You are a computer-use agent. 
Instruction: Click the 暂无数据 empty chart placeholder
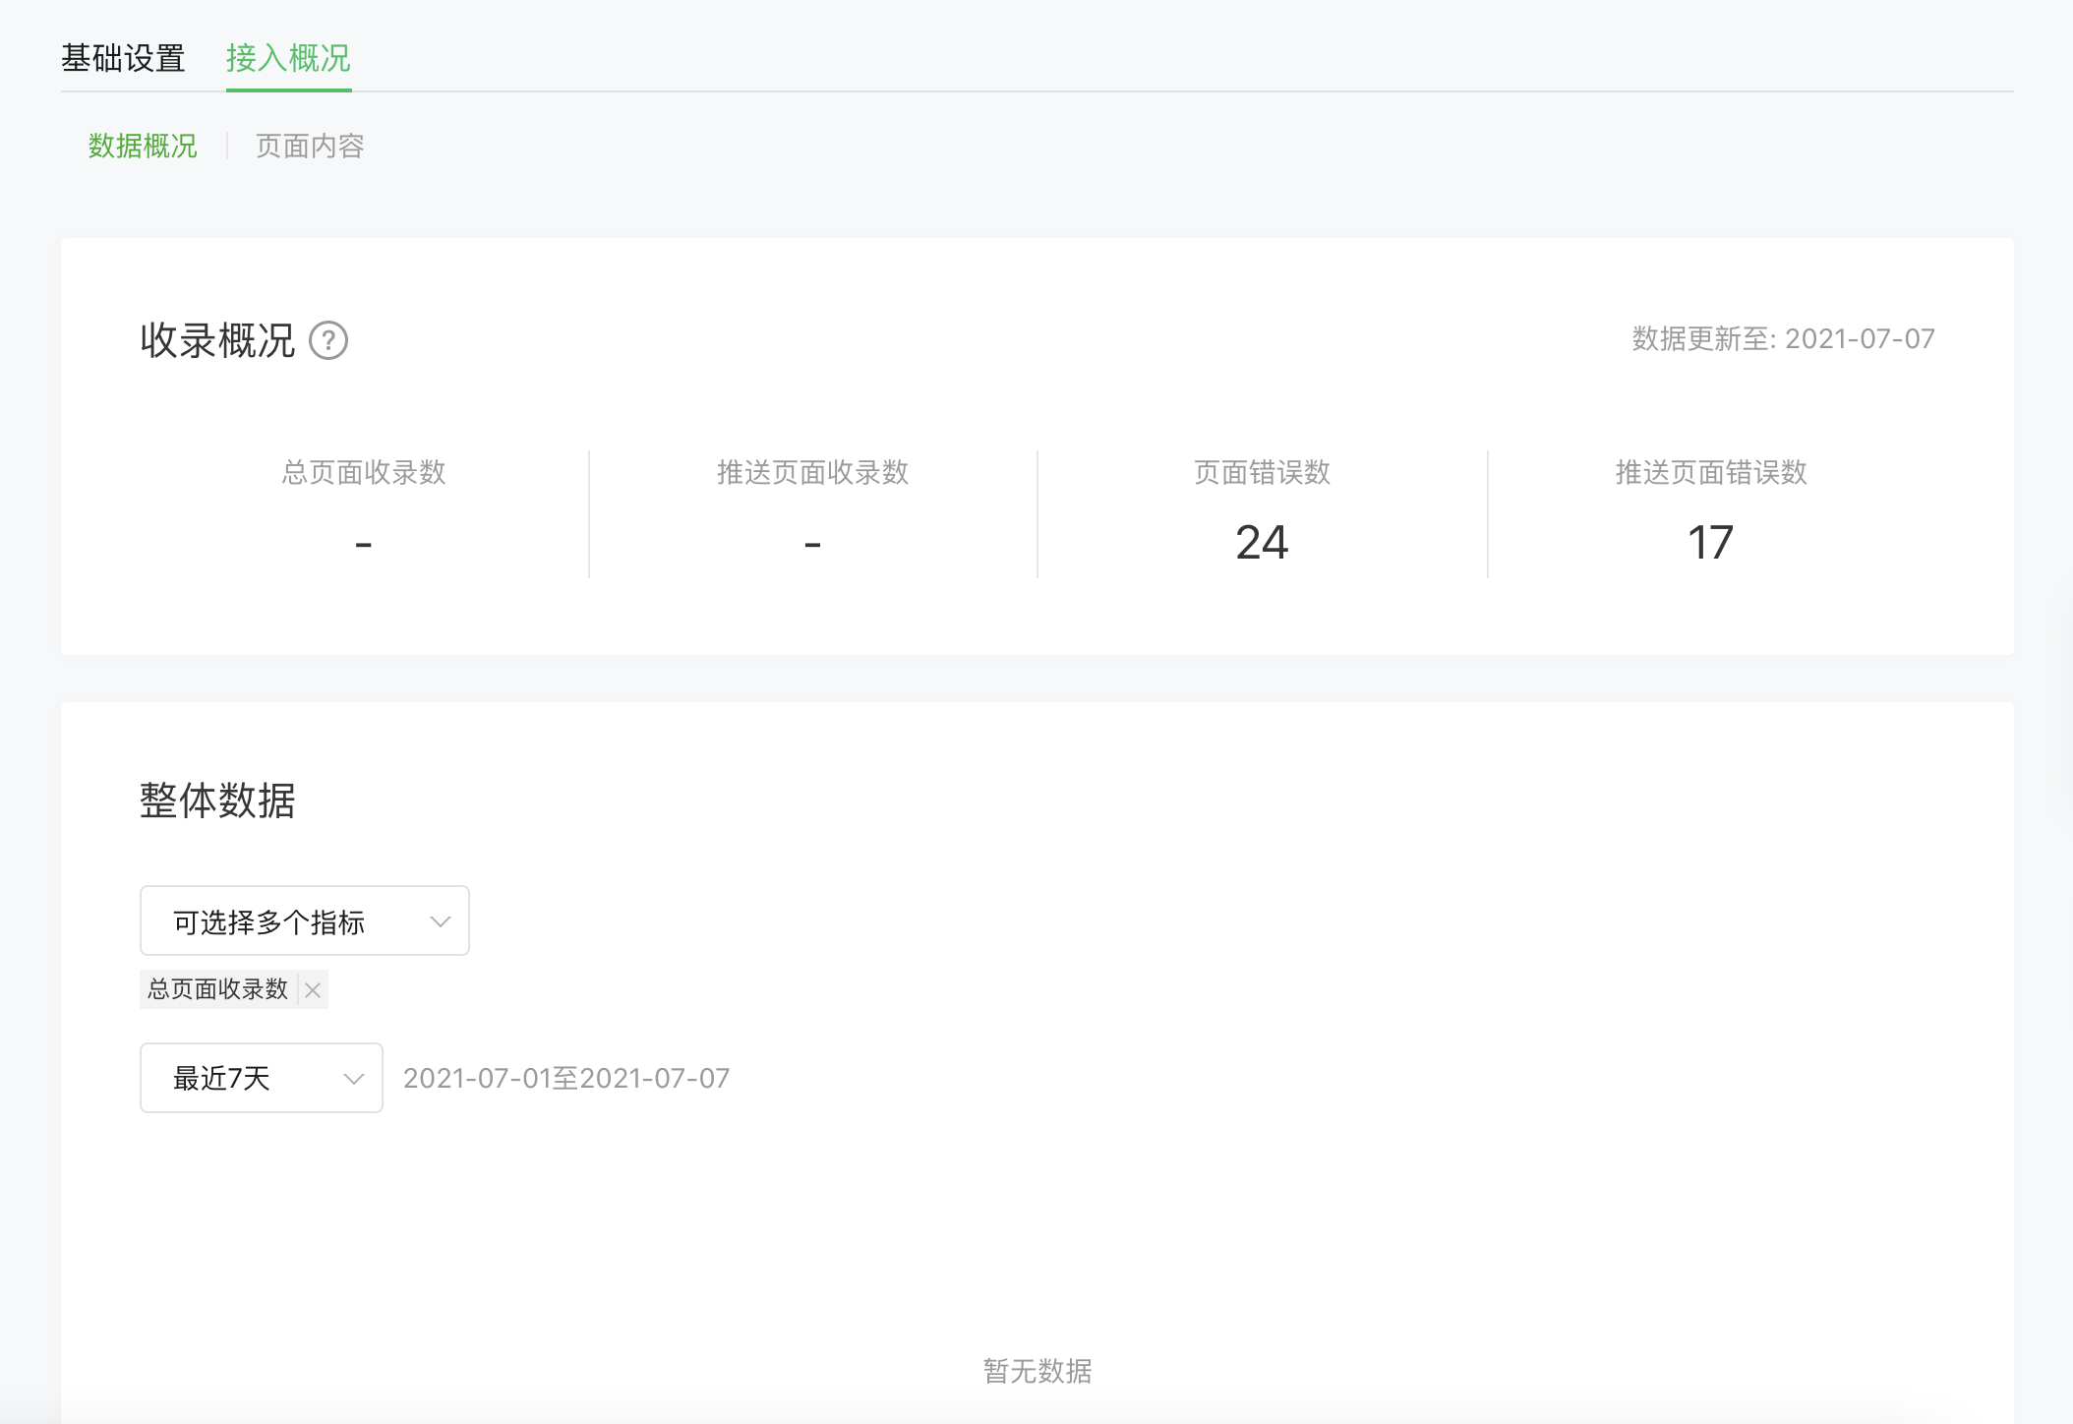coord(1037,1371)
